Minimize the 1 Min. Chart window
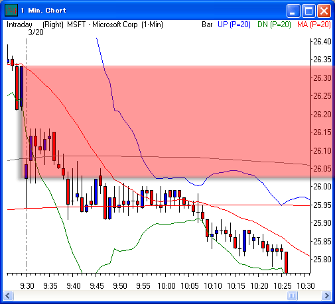This screenshot has height=304, width=335. point(293,11)
